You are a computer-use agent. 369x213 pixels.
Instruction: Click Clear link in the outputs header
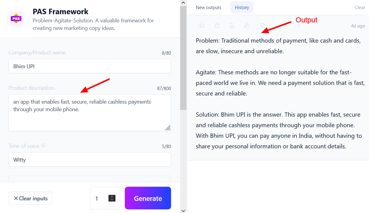pos(360,8)
